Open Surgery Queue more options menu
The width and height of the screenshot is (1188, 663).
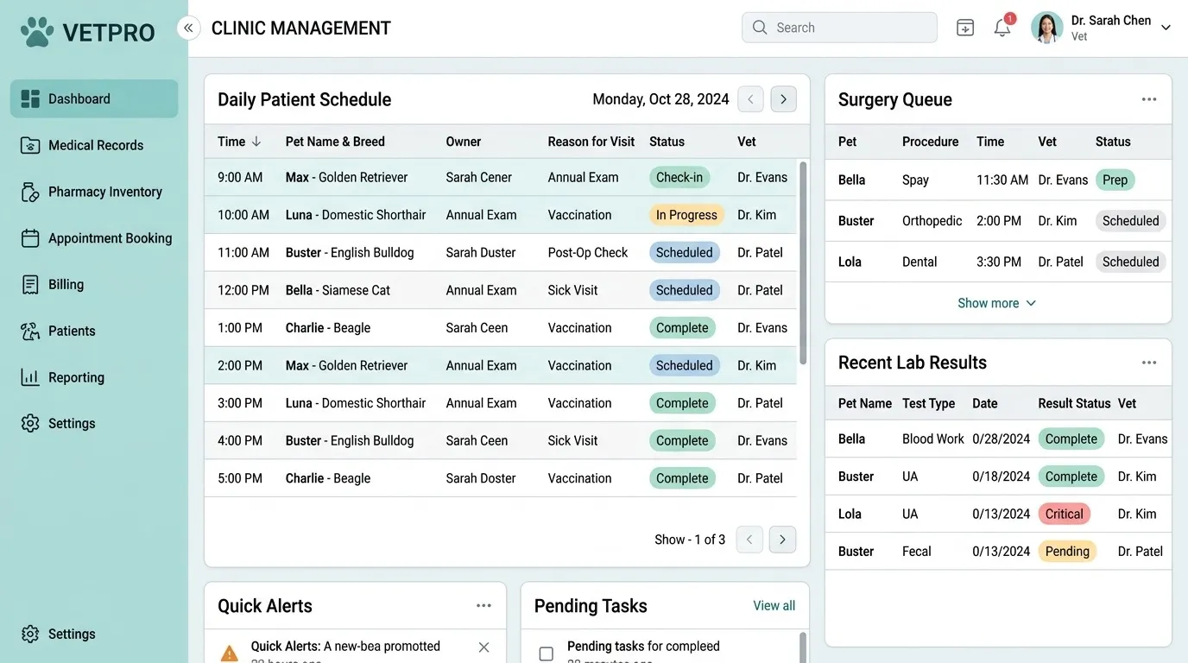coord(1149,99)
